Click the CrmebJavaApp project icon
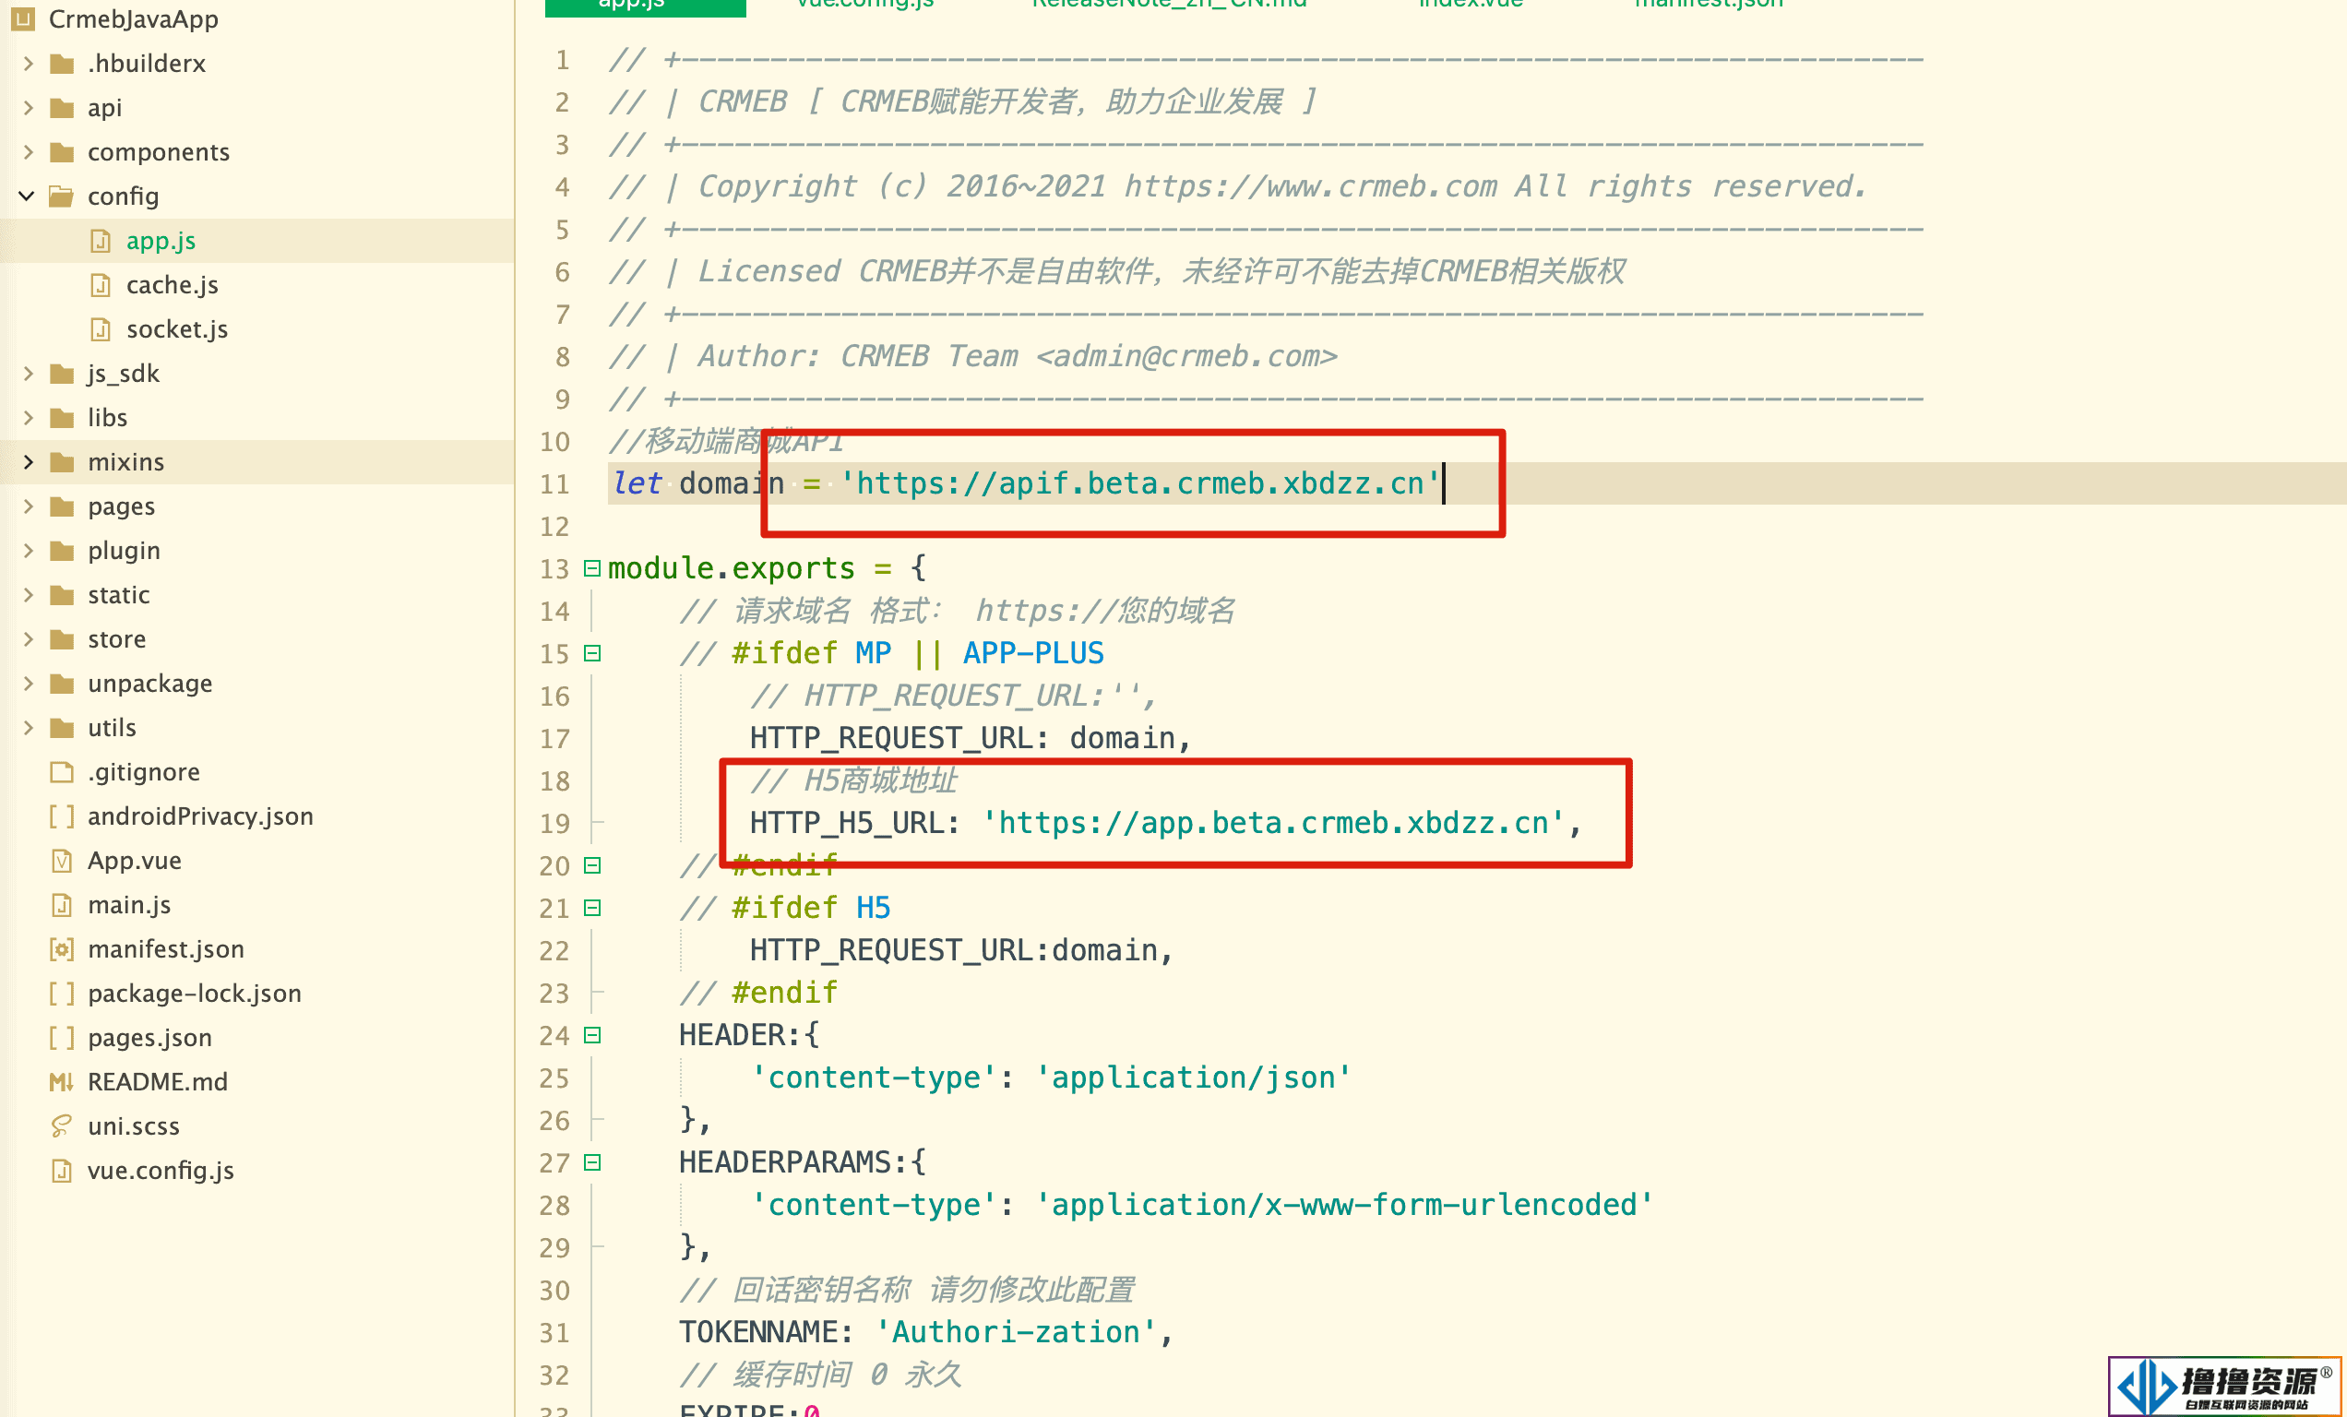Screen dimensions: 2347x1417 click(23, 18)
